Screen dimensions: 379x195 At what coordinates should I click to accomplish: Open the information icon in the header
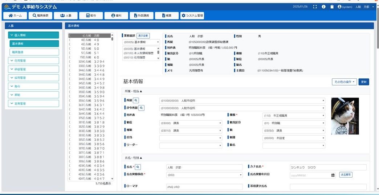[x=323, y=7]
